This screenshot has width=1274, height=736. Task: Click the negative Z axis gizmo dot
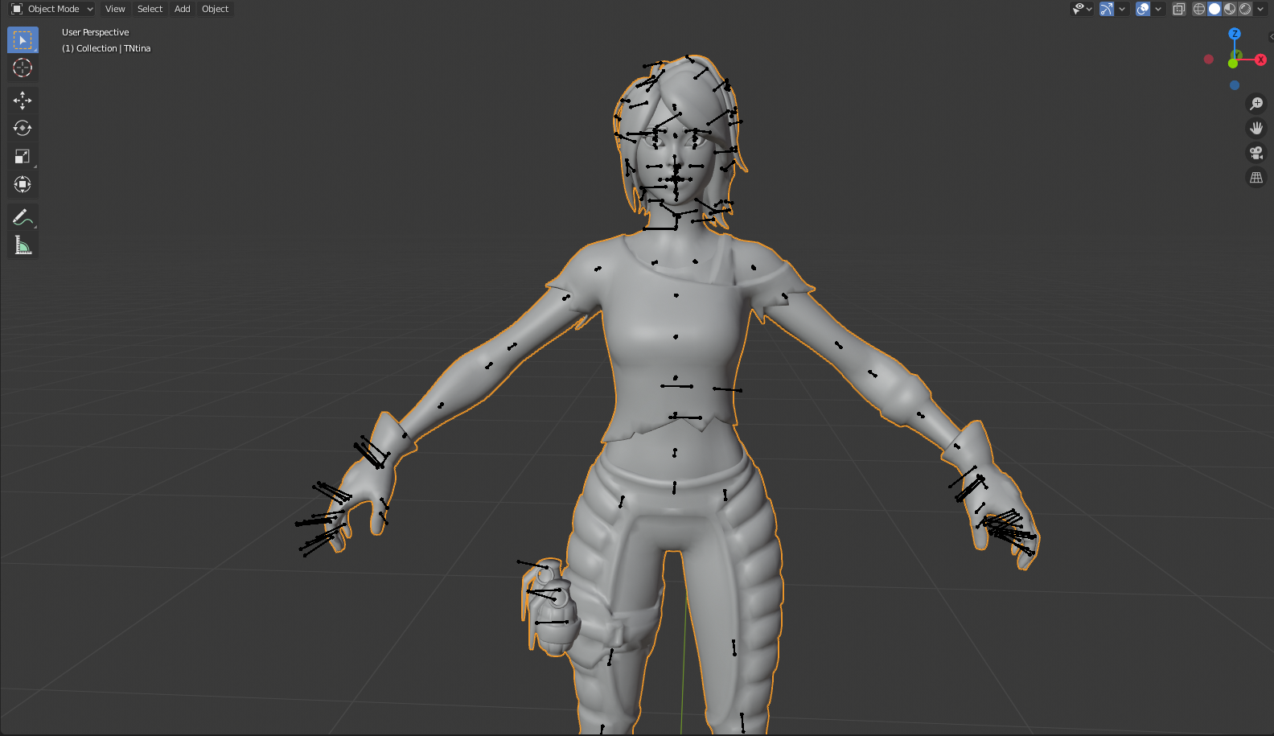pos(1235,85)
